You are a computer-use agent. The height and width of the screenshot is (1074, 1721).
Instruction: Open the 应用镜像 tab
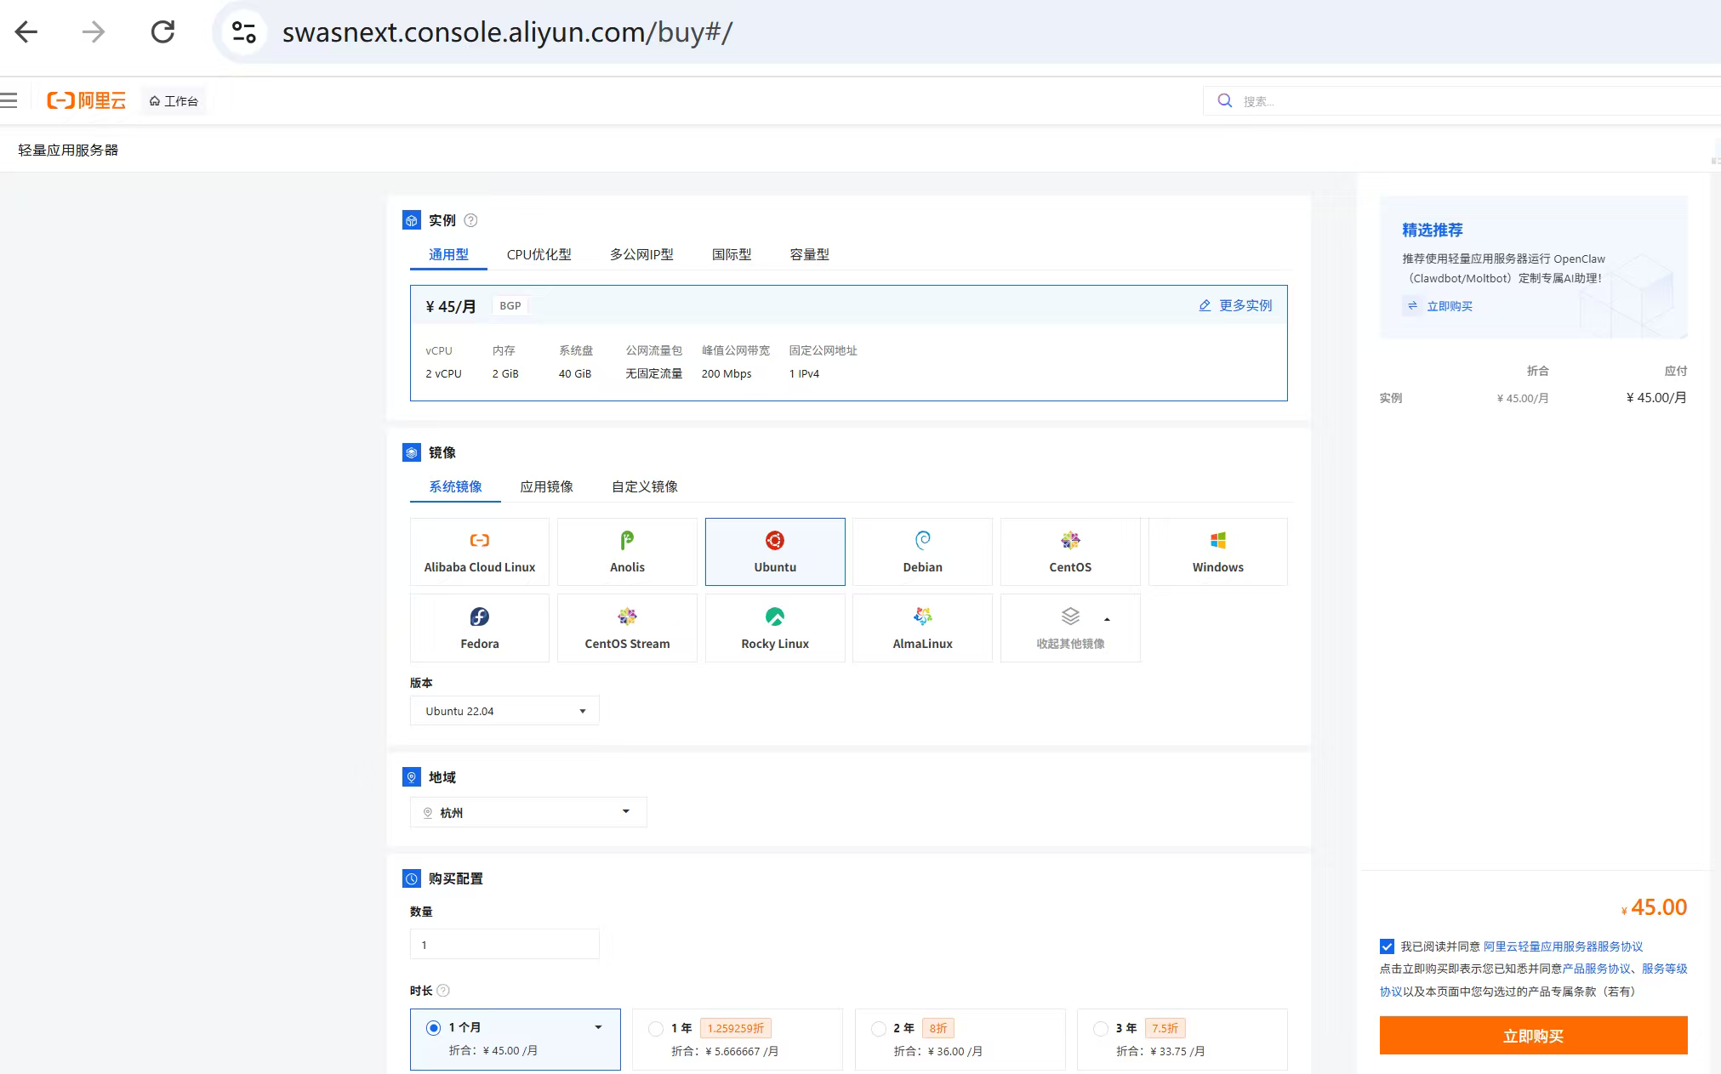546,486
